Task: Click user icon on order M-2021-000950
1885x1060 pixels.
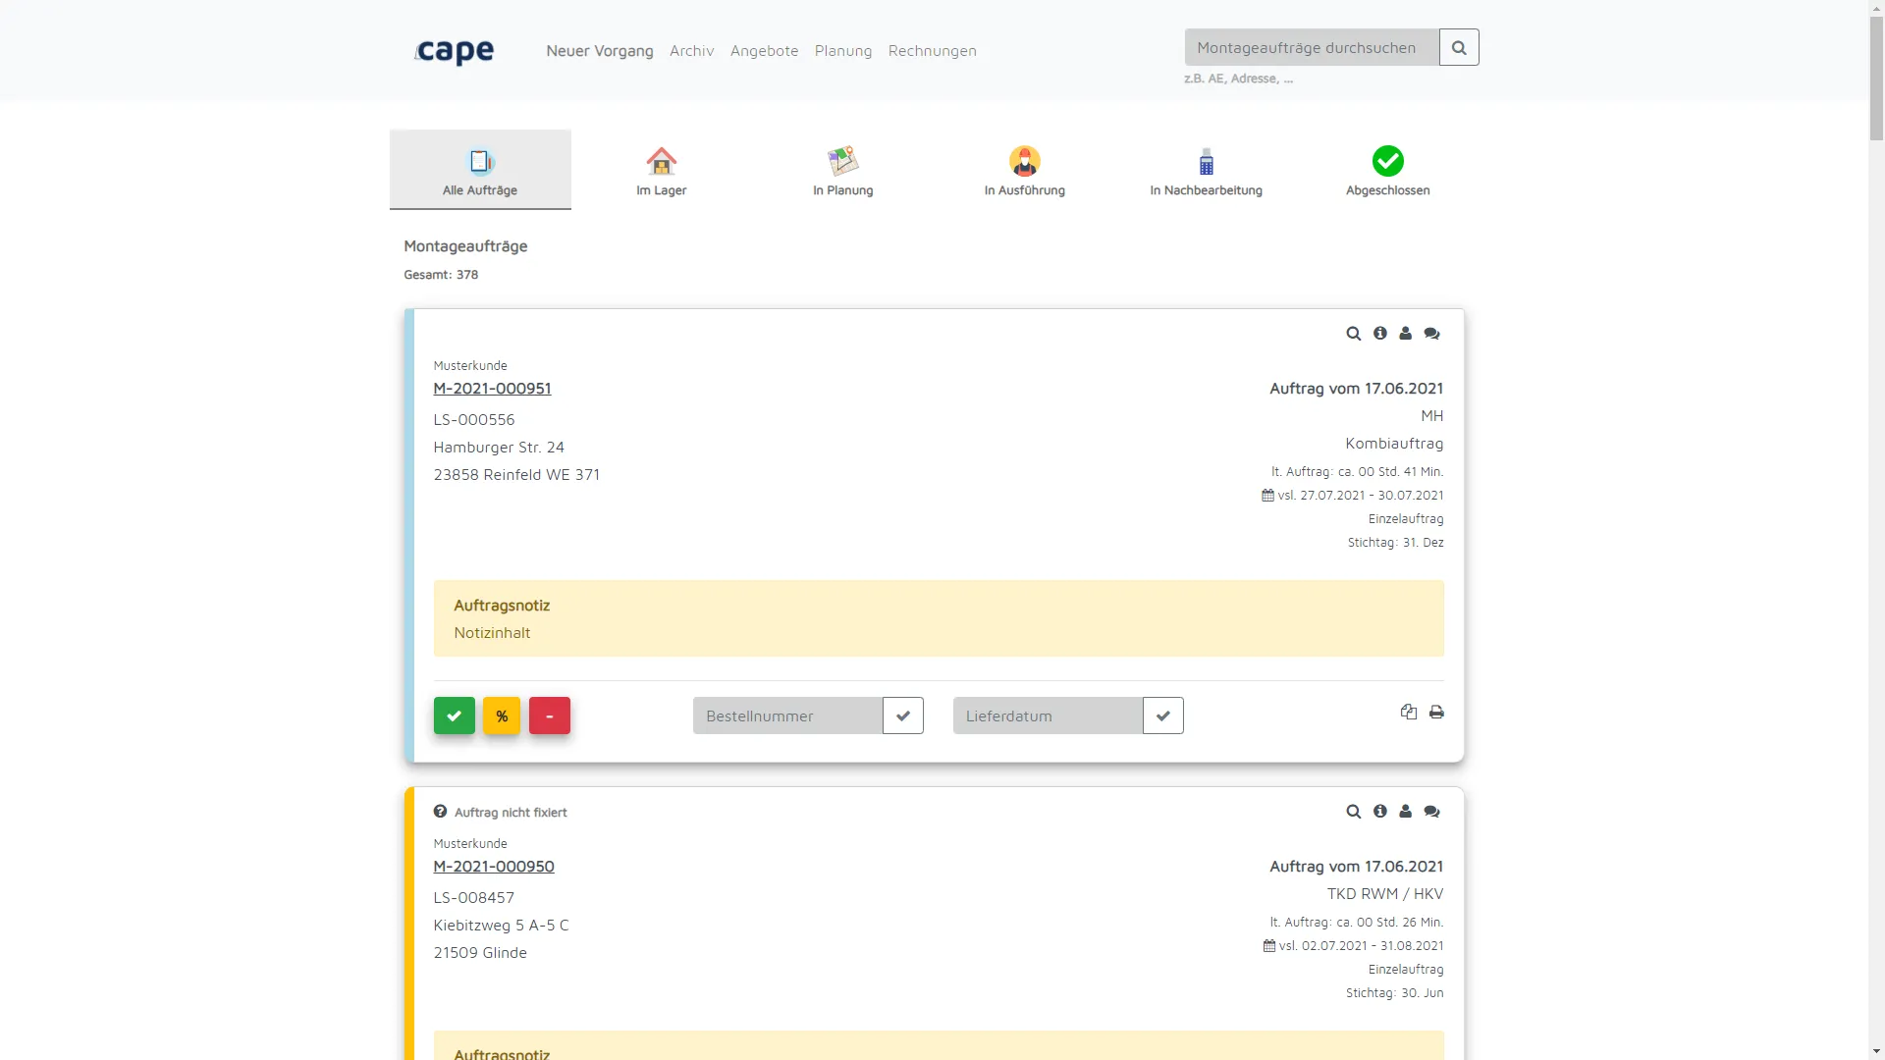Action: 1405,812
